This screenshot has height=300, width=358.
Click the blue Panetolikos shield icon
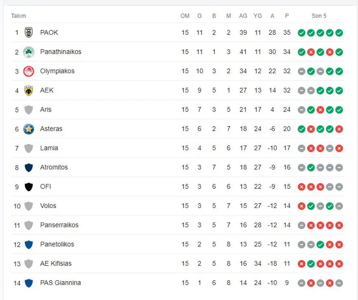(28, 245)
